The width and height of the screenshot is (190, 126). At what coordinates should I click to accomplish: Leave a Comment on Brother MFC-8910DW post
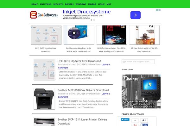coord(84,95)
